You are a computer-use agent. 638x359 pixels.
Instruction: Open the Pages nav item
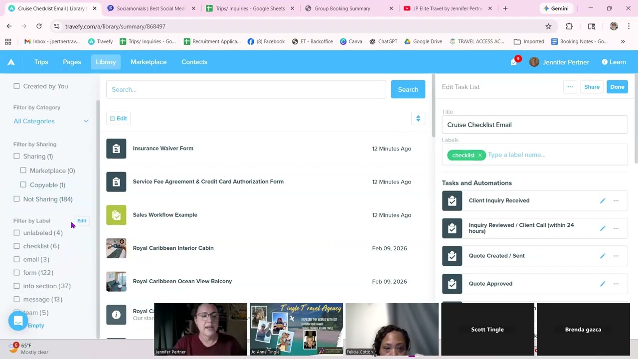(x=72, y=62)
